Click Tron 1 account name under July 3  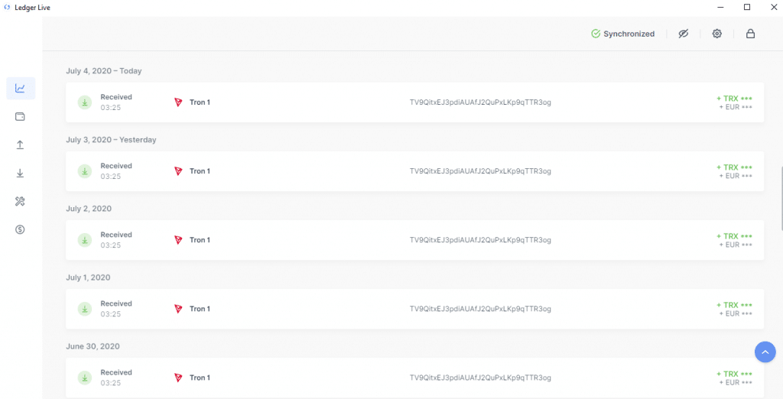coord(200,171)
